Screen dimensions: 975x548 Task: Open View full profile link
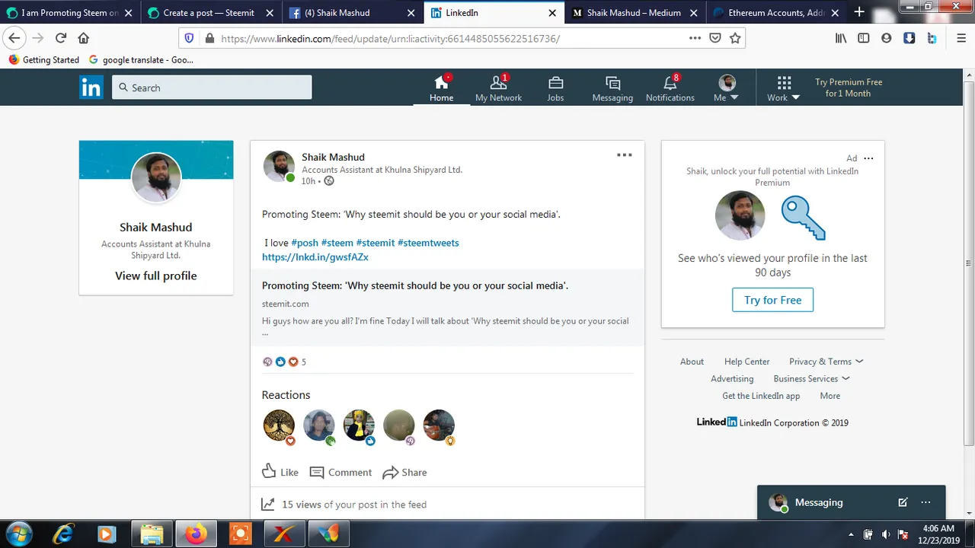coord(156,276)
